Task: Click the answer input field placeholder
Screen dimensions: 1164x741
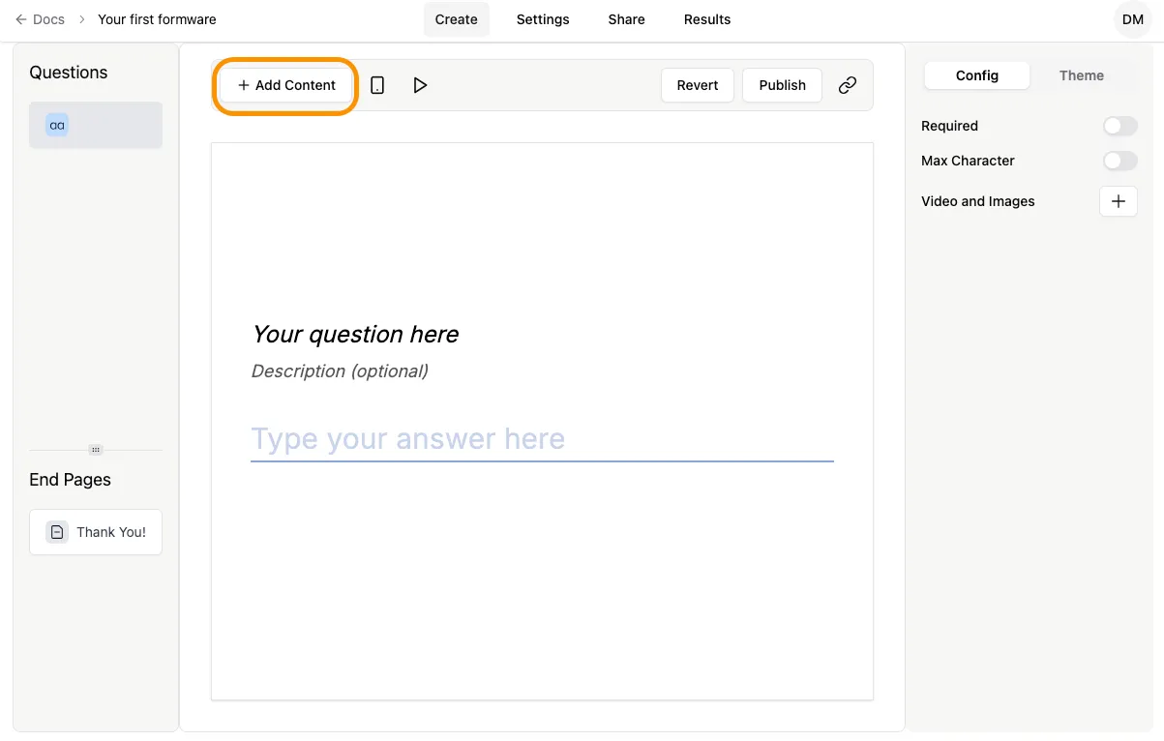Action: coord(542,439)
